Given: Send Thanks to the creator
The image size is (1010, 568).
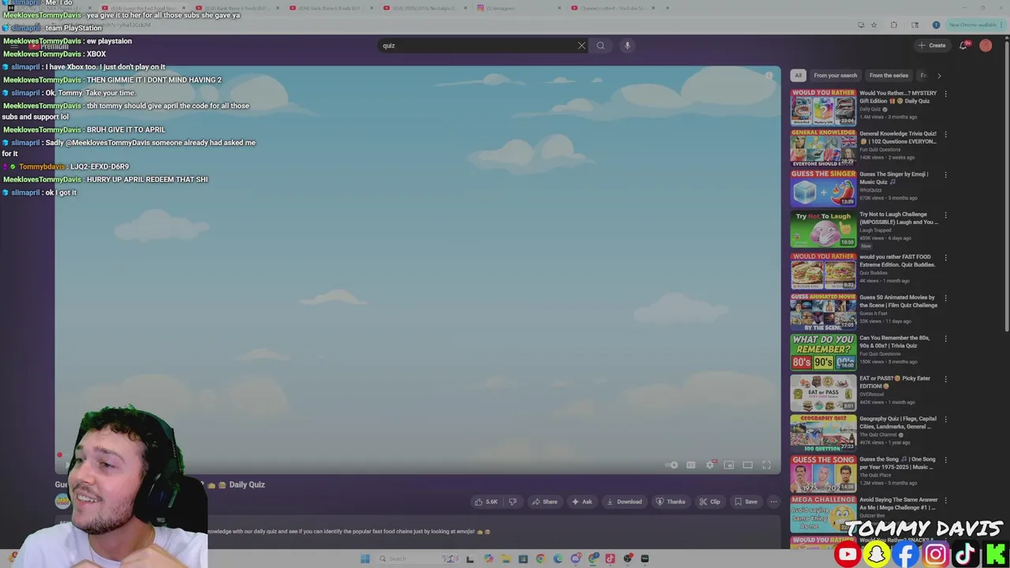Looking at the screenshot, I should [x=671, y=502].
